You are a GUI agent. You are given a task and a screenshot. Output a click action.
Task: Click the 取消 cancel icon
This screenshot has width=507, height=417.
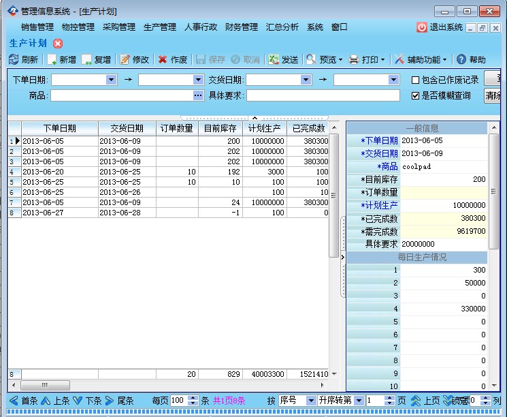[x=235, y=59]
